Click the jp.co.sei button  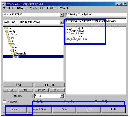[49, 85]
